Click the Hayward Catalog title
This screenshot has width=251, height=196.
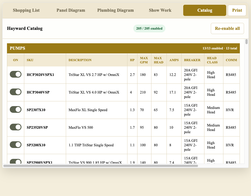pos(25,28)
